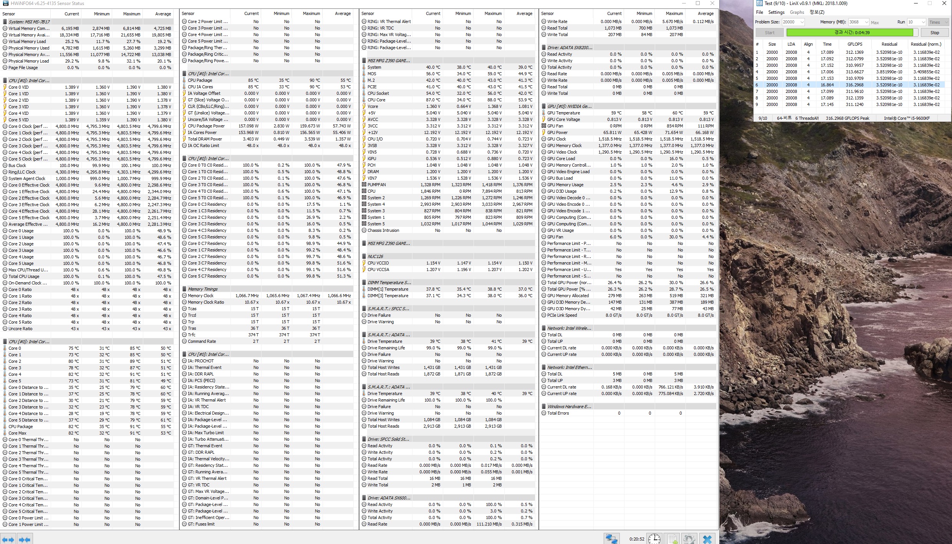Open the LinX Settings menu
This screenshot has height=544, width=952.
tap(776, 12)
